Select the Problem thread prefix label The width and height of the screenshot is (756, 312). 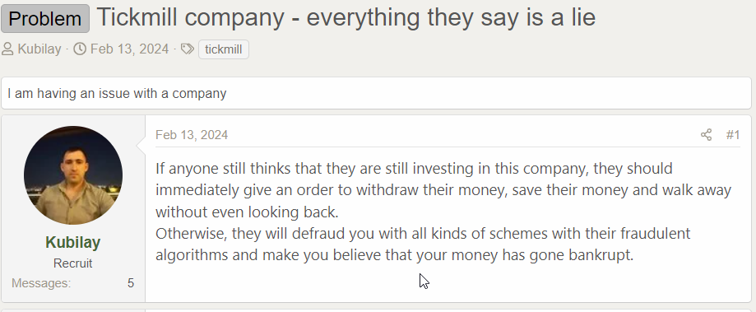45,18
